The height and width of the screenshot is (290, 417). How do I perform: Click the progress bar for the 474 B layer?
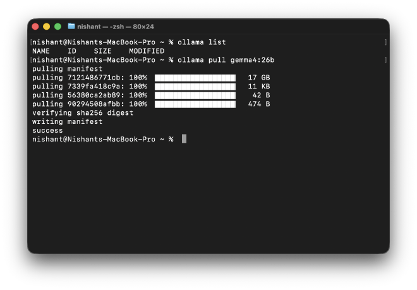pos(195,104)
